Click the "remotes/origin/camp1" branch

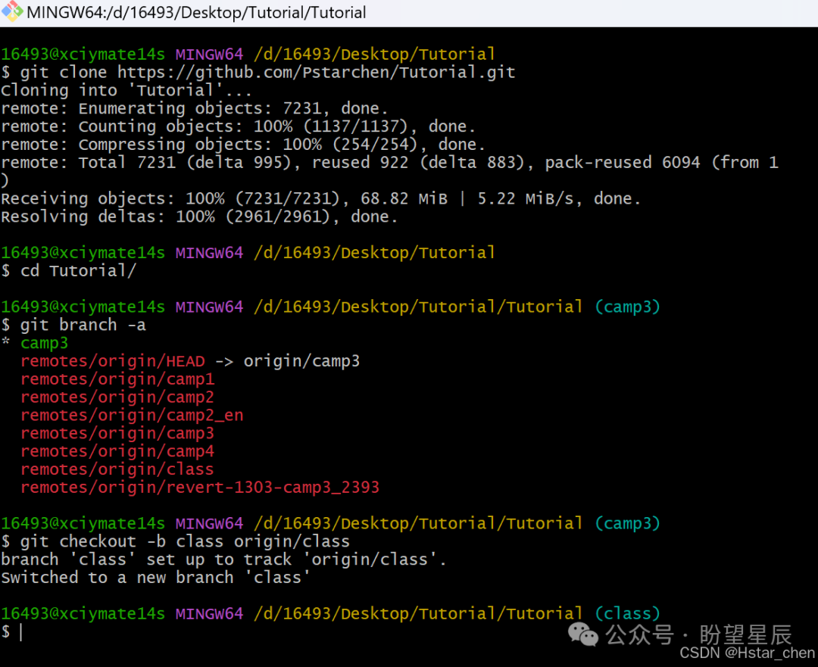coord(117,379)
